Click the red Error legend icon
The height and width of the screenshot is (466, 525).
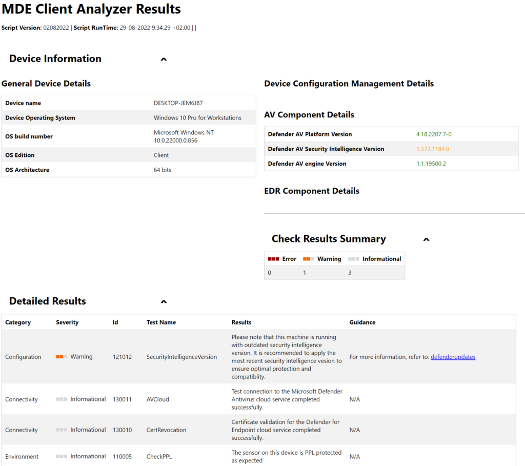point(273,259)
